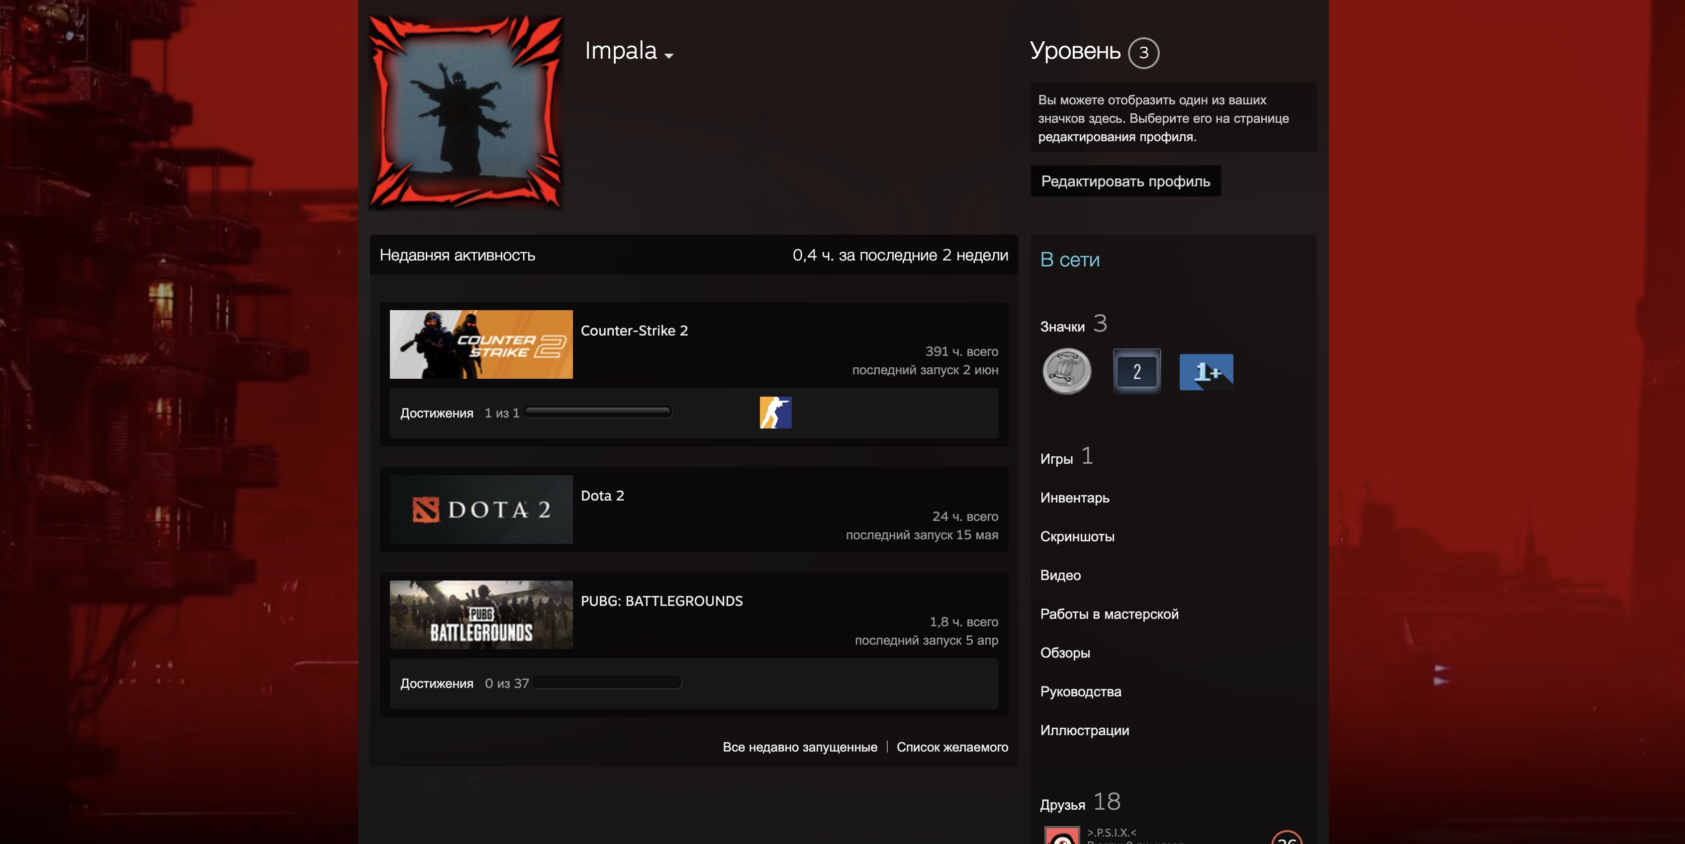Click 'последний запуск 5 апр' text
The image size is (1685, 844).
tap(926, 640)
